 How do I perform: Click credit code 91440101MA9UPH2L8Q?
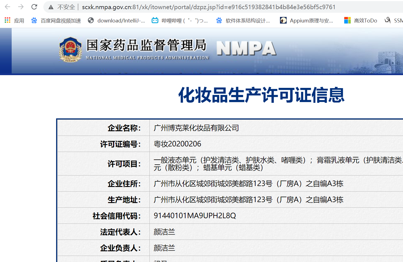[195, 216]
